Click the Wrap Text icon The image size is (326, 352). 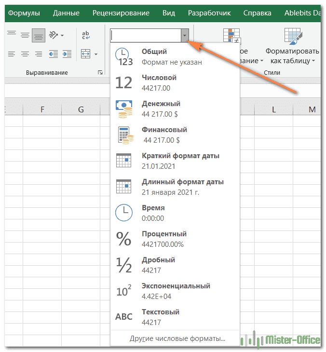(x=86, y=35)
